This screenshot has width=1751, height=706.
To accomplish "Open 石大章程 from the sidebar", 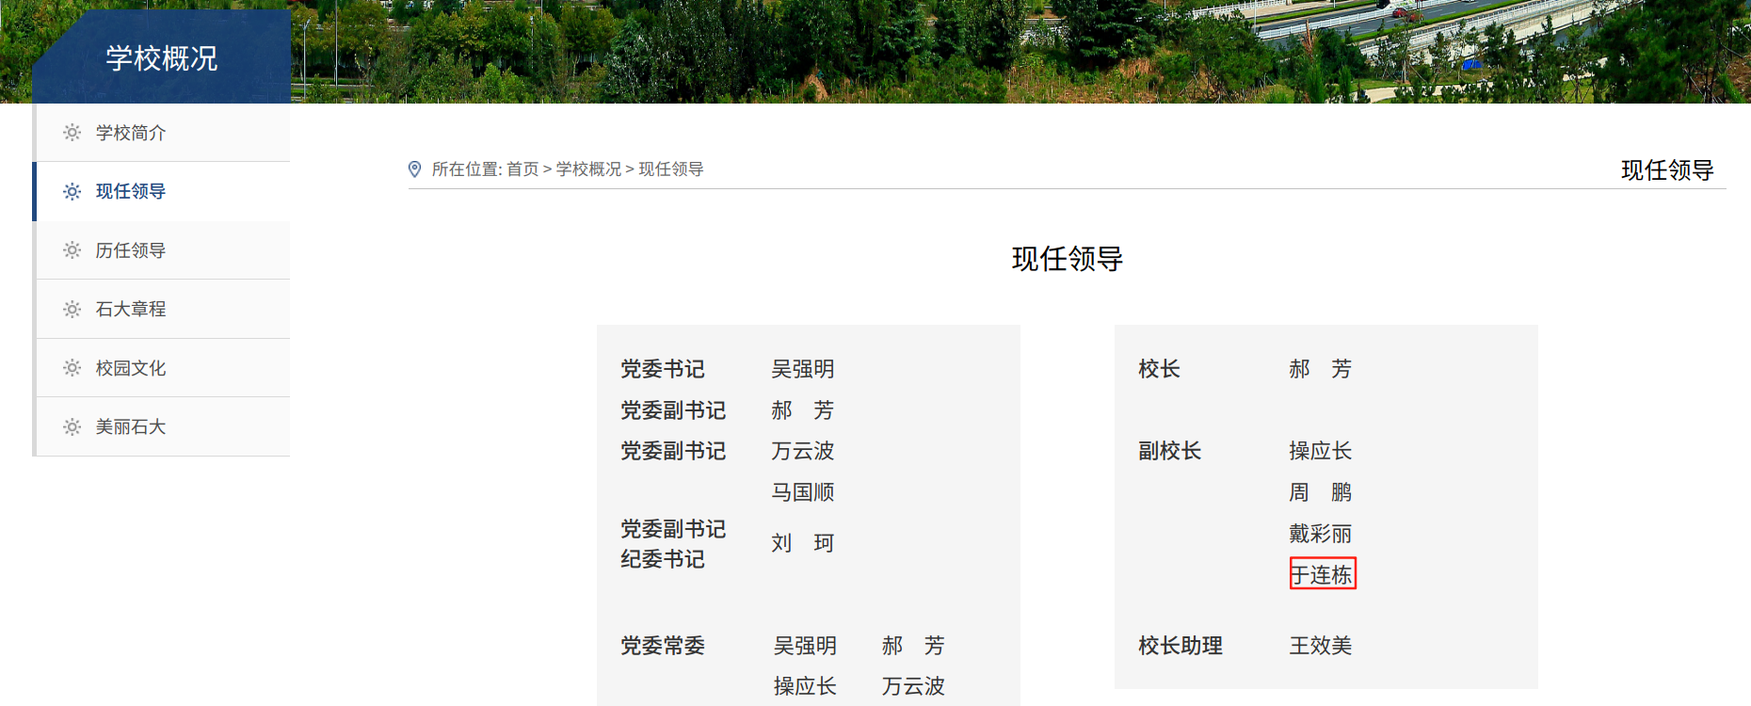I will [163, 309].
